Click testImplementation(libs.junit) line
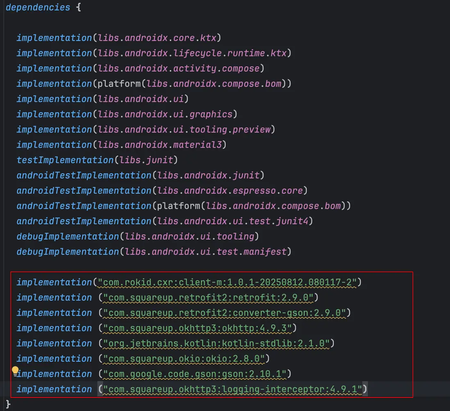This screenshot has width=450, height=411. pos(97,160)
